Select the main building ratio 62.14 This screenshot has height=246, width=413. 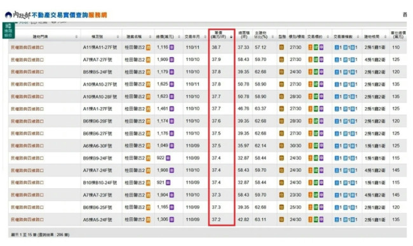pyautogui.click(x=261, y=146)
